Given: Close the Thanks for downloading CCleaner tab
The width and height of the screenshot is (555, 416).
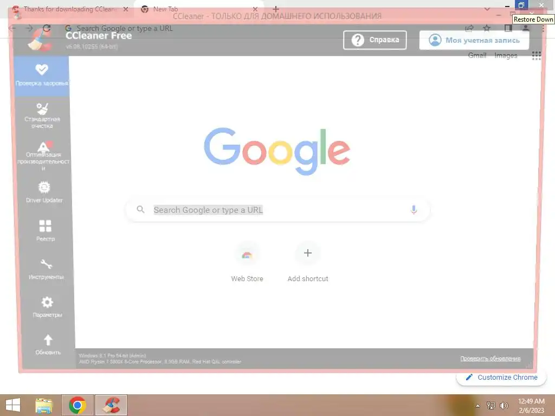Looking at the screenshot, I should tap(126, 9).
